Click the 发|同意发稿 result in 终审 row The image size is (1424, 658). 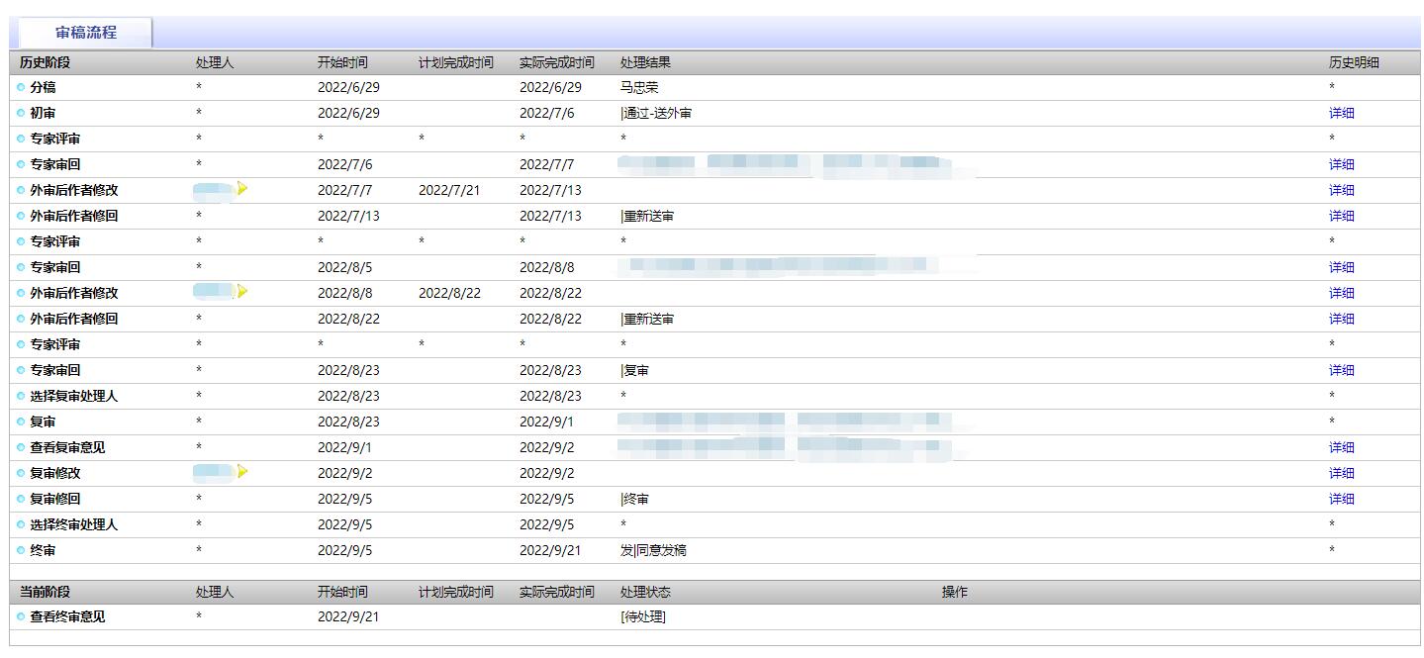pyautogui.click(x=653, y=550)
